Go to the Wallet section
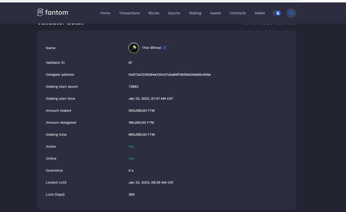 (259, 13)
